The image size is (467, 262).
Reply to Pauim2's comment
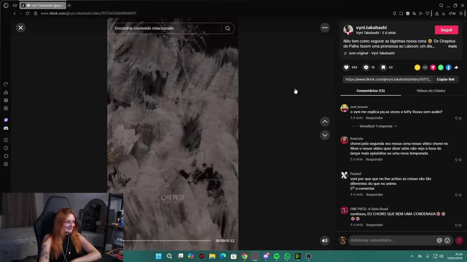[374, 195]
